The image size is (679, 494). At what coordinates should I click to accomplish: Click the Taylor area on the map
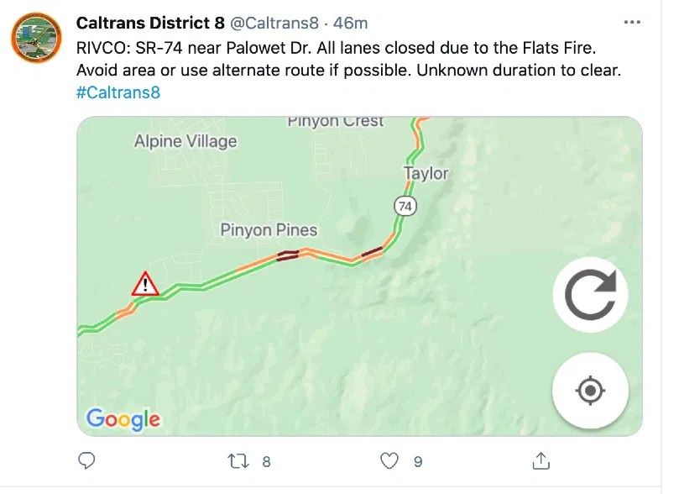(x=426, y=174)
